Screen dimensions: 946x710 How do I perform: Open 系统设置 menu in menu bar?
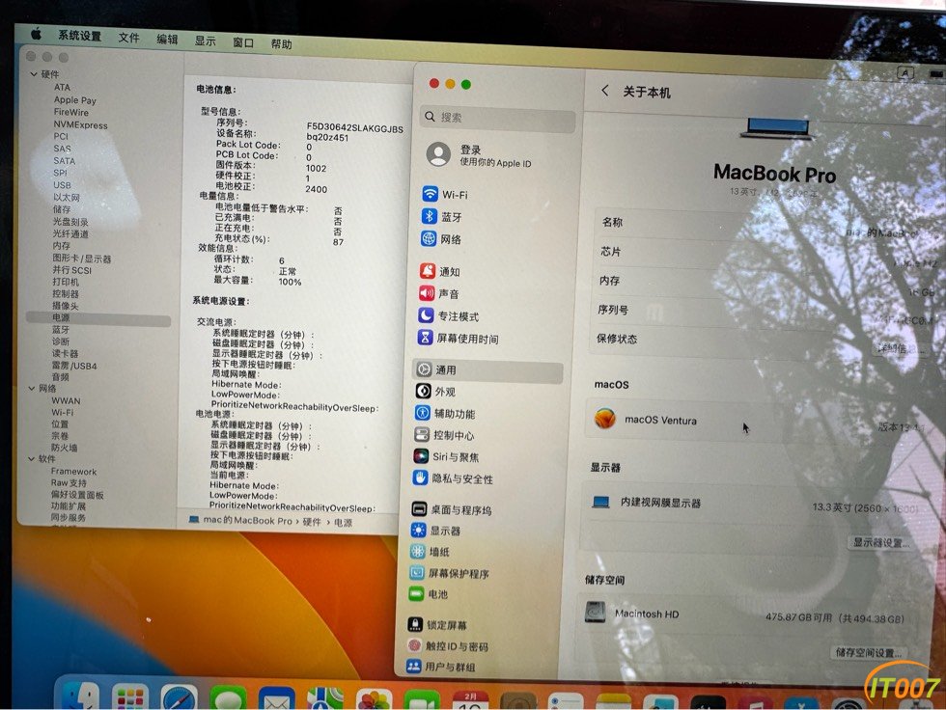pyautogui.click(x=79, y=36)
